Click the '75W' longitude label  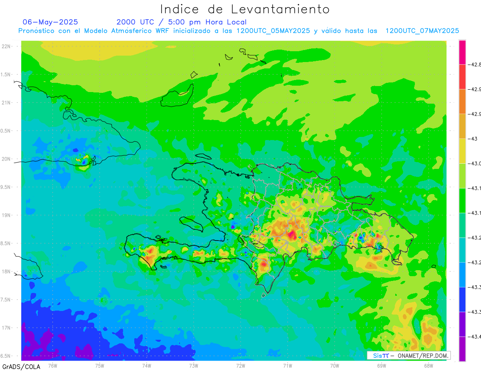tap(99, 365)
